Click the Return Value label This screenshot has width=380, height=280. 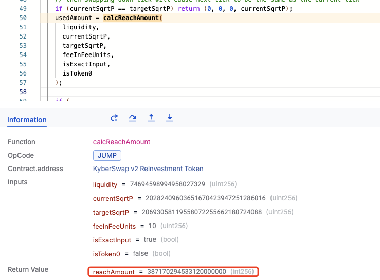tap(28, 269)
